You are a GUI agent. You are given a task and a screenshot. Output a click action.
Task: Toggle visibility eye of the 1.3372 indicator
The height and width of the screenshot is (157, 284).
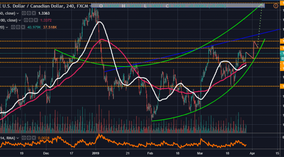26,20
